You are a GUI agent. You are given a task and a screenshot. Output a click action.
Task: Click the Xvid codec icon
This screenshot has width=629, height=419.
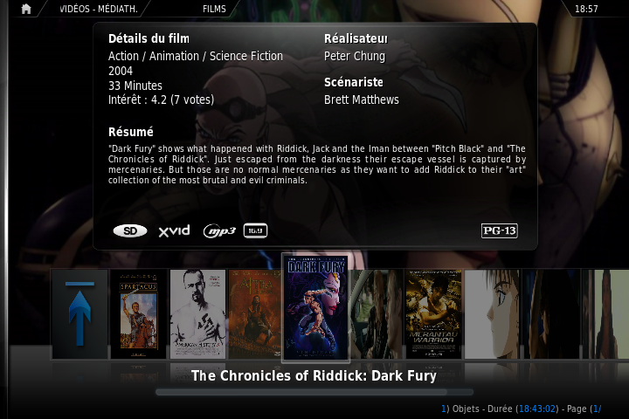coord(174,231)
